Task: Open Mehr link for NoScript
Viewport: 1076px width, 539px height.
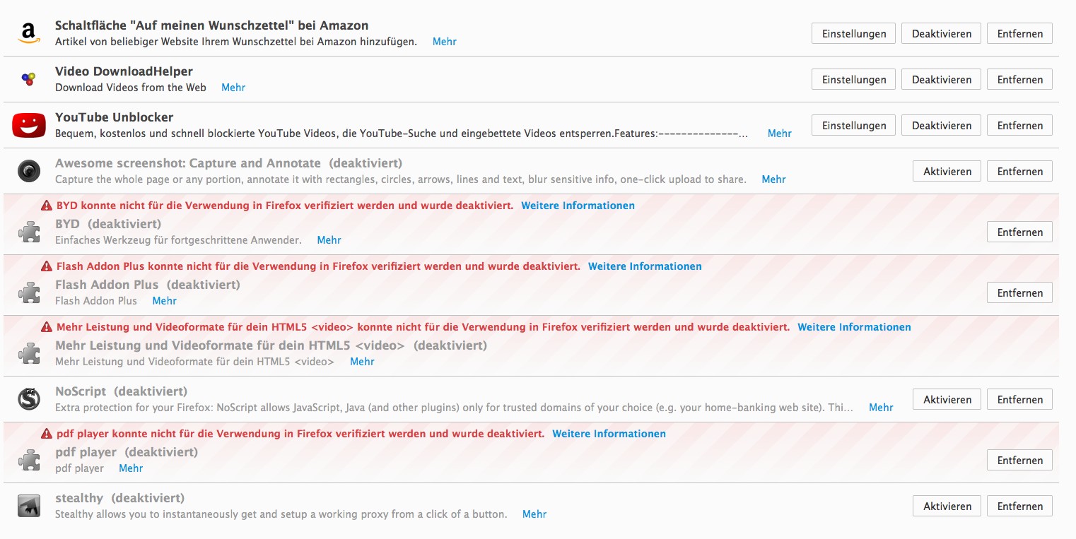Action: coord(881,408)
